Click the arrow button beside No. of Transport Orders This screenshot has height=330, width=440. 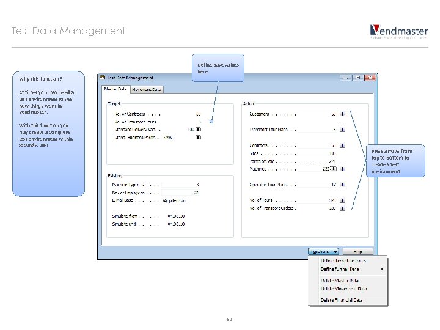click(x=342, y=208)
